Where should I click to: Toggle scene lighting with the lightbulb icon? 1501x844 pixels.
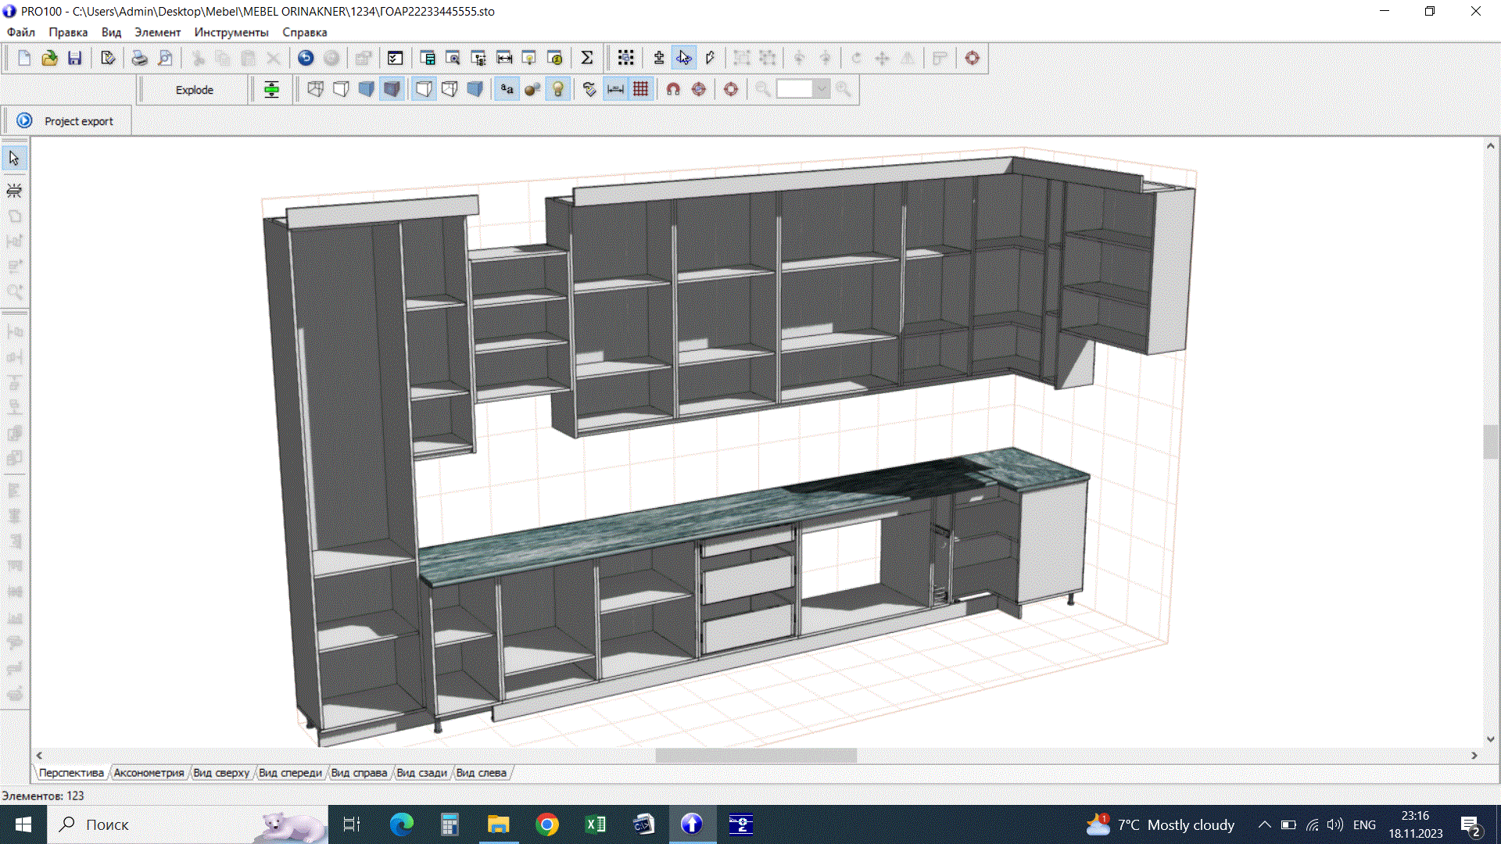point(557,89)
